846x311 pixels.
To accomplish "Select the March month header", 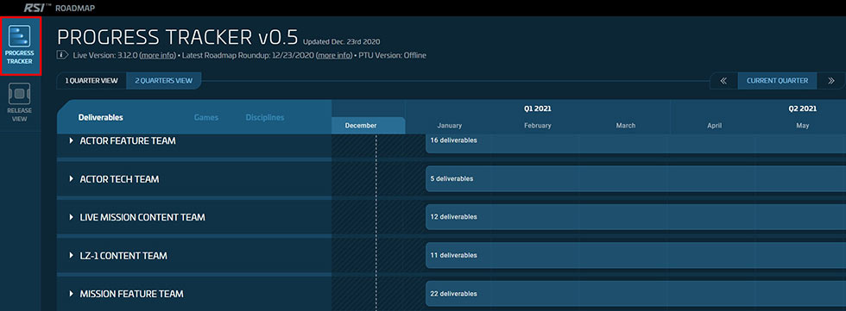I will [626, 126].
